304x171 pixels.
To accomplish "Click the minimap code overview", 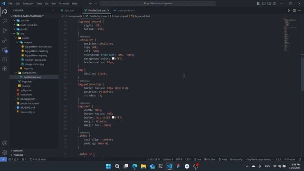I will coord(290,35).
